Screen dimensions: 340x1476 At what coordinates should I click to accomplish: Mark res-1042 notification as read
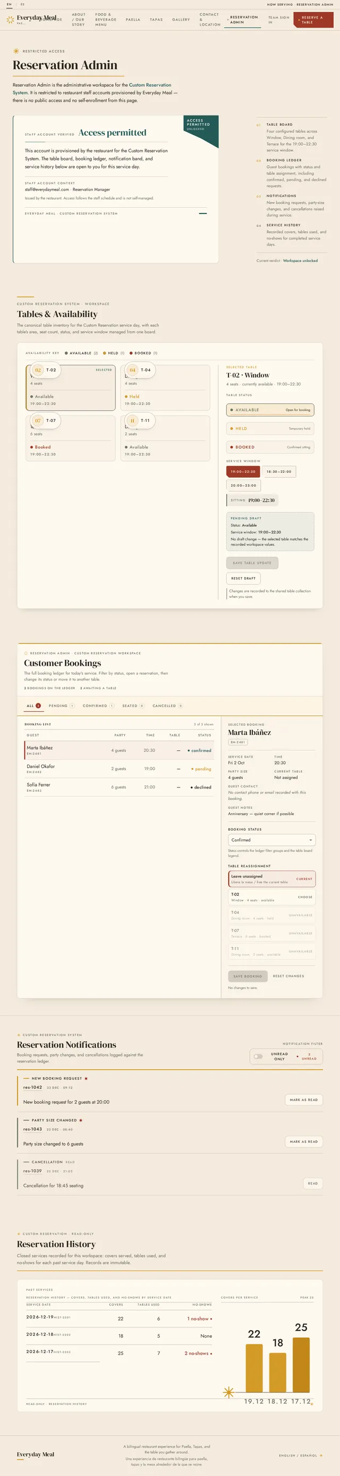click(x=304, y=1100)
